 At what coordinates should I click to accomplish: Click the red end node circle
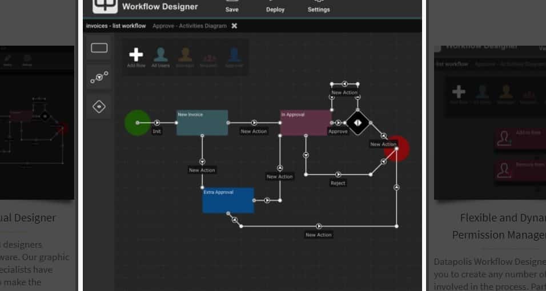pos(398,147)
